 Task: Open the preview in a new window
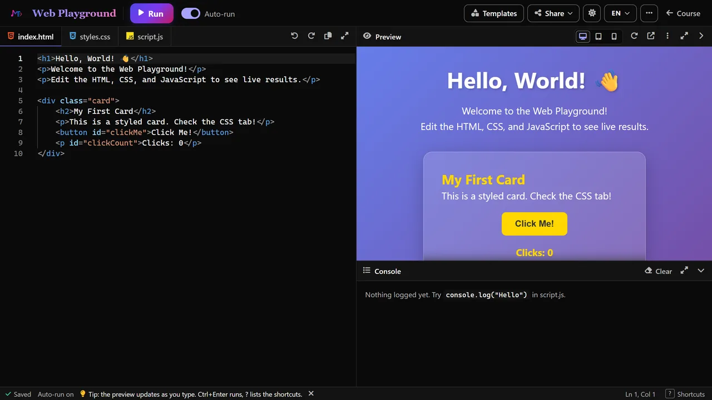tap(651, 36)
